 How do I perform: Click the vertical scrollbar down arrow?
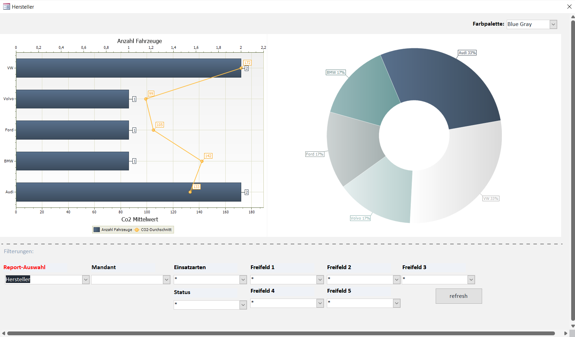coord(573,326)
